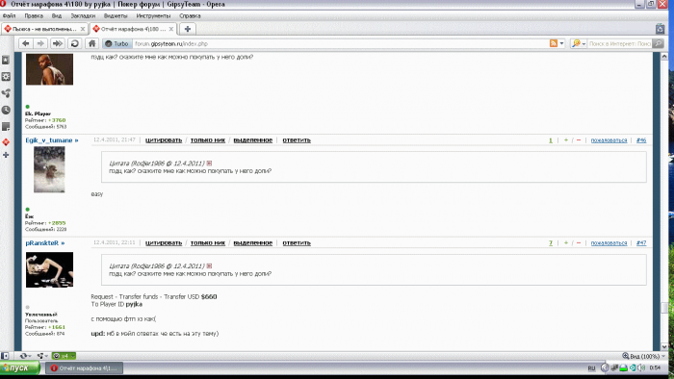674x379 pixels.
Task: Click 'ответить' in pRanskteR's post
Action: [x=297, y=242]
